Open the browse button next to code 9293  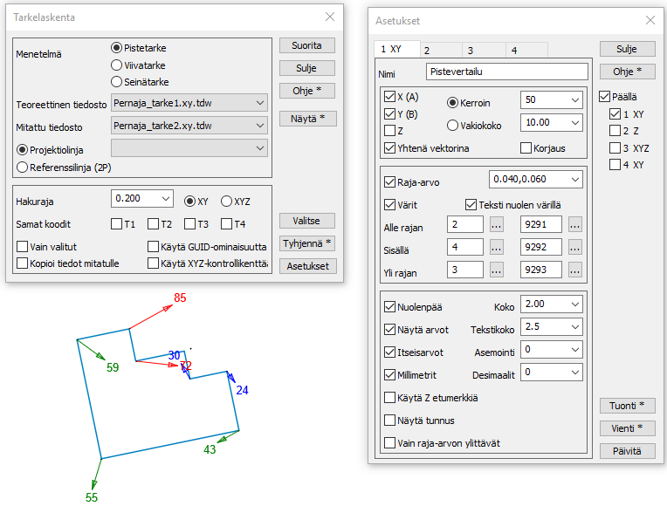point(575,270)
